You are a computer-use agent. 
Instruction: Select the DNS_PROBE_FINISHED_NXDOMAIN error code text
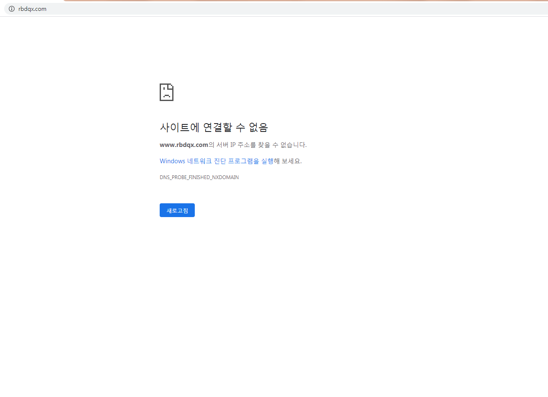pos(199,177)
